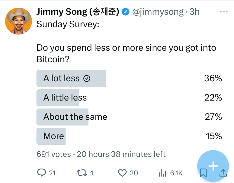Choose the "A little less" poll option
The height and width of the screenshot is (183, 234).
[x=65, y=98]
